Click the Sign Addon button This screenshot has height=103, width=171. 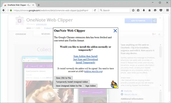(x=91, y=86)
